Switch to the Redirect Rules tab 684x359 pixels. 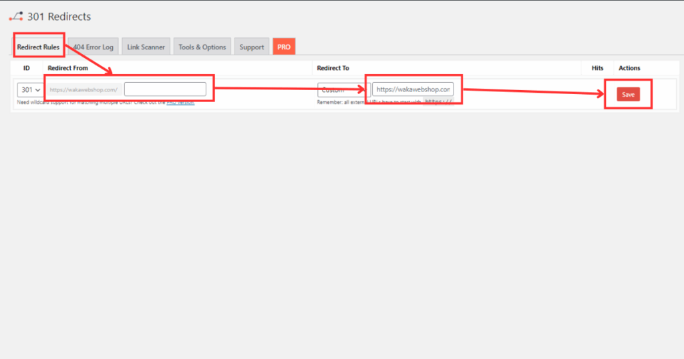[38, 47]
